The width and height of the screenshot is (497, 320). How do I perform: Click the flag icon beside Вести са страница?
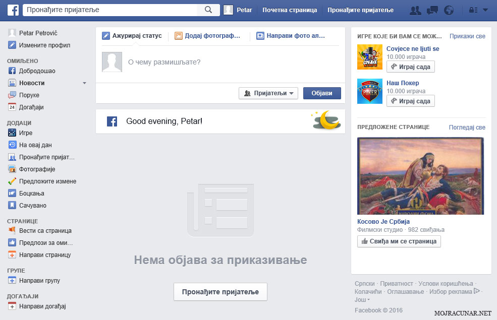(x=12, y=230)
